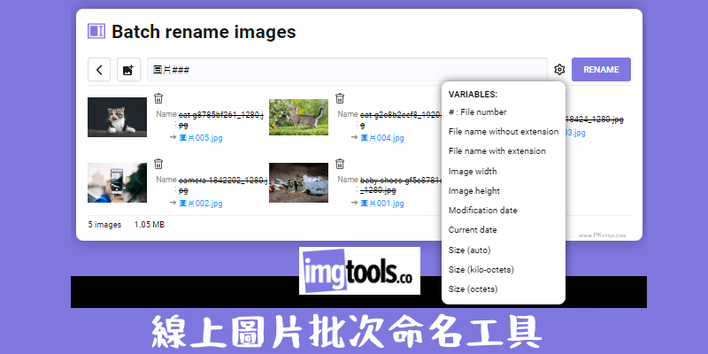Insert the 'Image width' variable
Screen dimensions: 708x354
coord(473,171)
